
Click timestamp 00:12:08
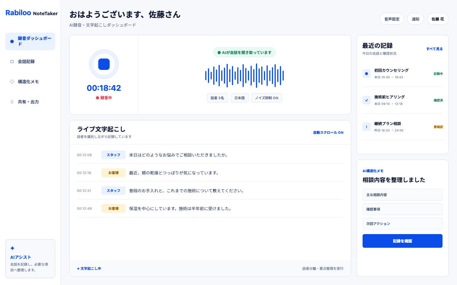click(x=84, y=155)
